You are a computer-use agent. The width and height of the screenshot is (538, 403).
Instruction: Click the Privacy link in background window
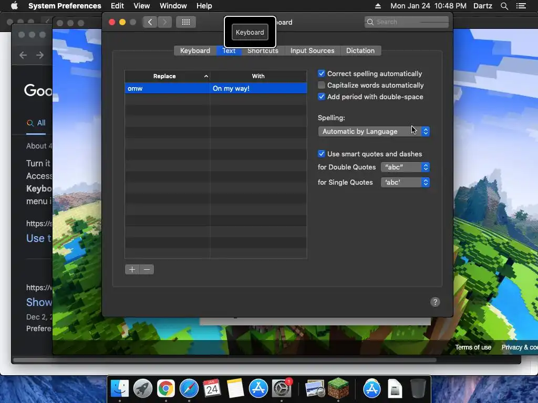click(520, 347)
